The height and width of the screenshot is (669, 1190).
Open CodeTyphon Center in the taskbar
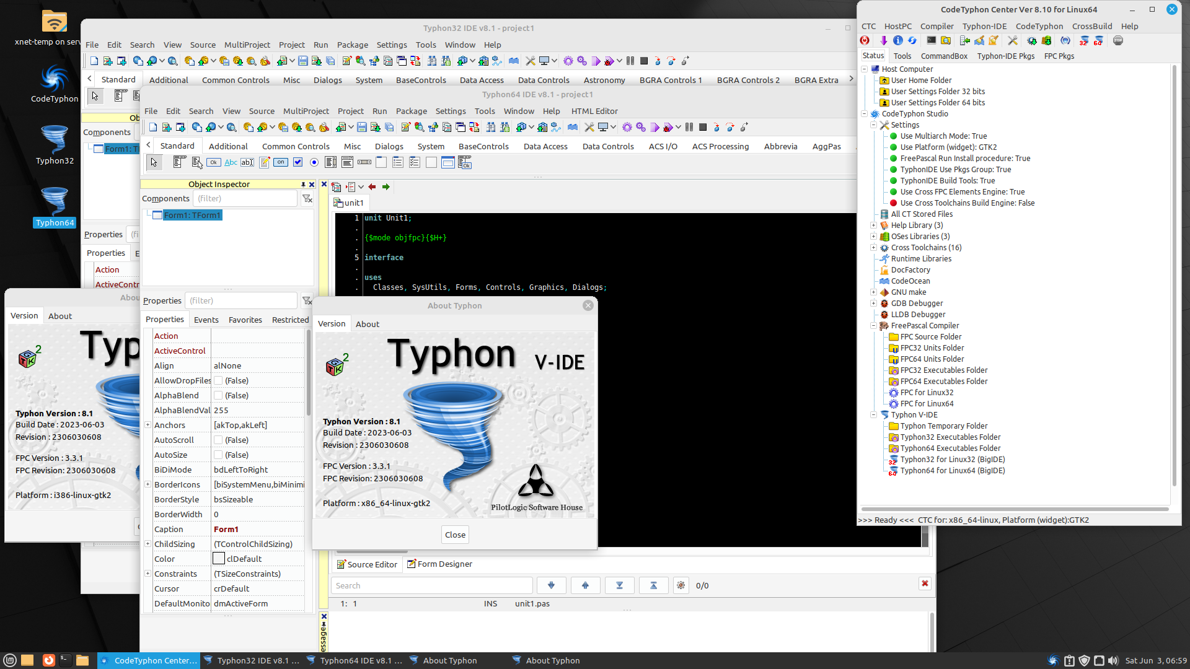149,660
